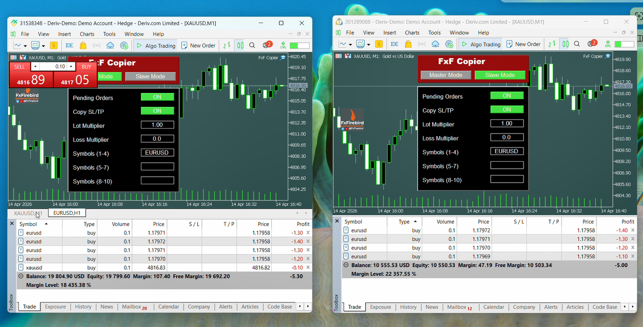Click the BUY button in one-click panel

pos(86,67)
